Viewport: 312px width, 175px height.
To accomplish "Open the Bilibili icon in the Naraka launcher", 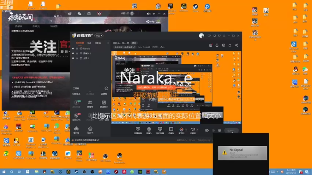I will (89, 14).
